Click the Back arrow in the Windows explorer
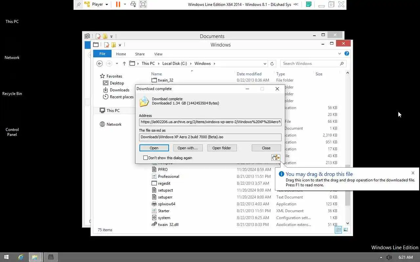This screenshot has height=262, width=420. pyautogui.click(x=100, y=64)
